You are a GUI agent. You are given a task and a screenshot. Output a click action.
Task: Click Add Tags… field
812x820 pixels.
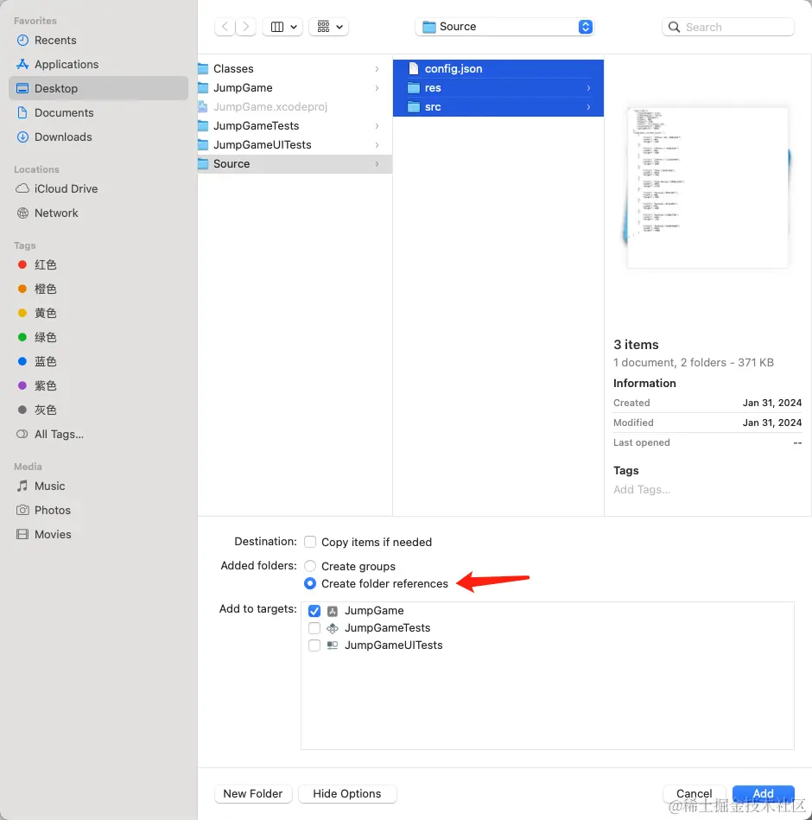[642, 489]
